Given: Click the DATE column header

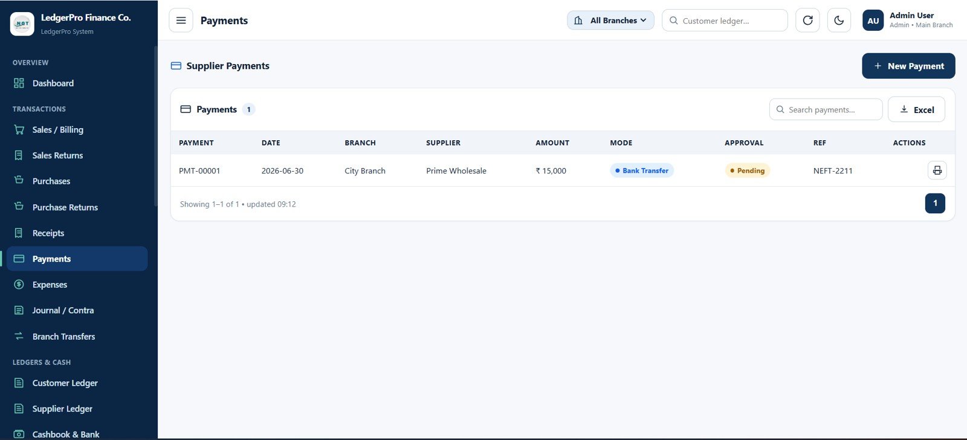Looking at the screenshot, I should (271, 143).
